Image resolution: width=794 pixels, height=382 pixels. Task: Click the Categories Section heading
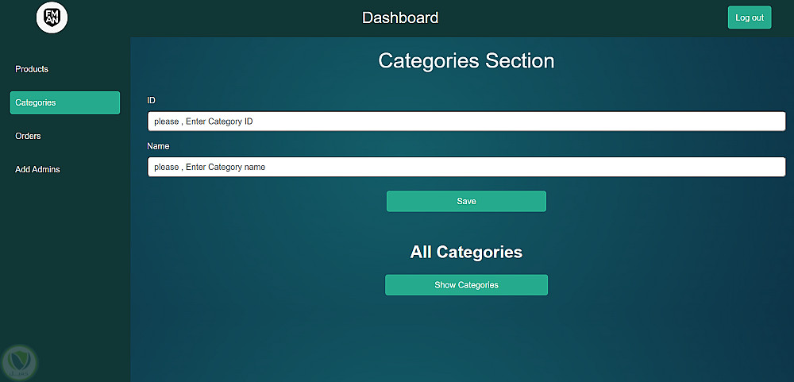point(466,61)
